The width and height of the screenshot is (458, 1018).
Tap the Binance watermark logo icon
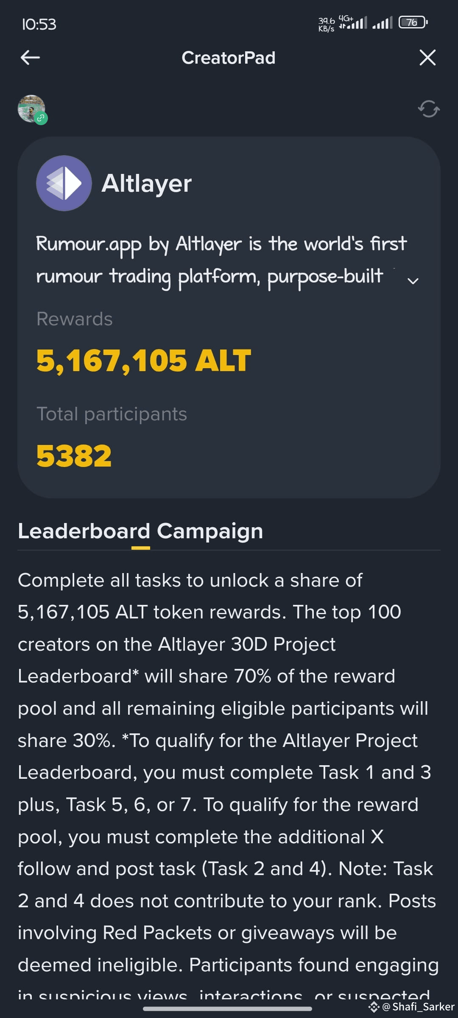pyautogui.click(x=374, y=1007)
